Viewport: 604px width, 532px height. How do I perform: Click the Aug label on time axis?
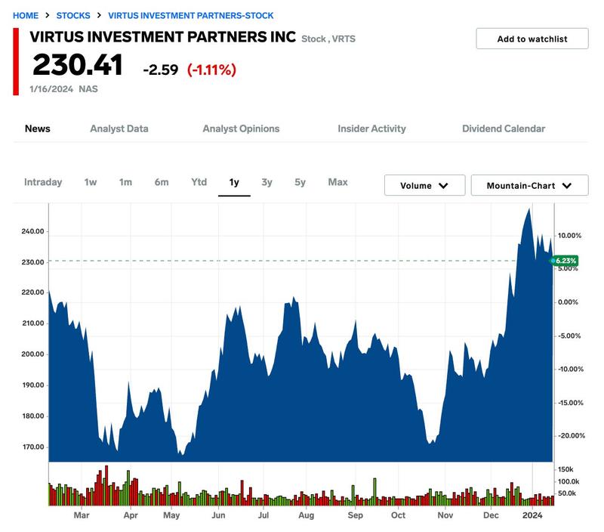click(x=307, y=515)
